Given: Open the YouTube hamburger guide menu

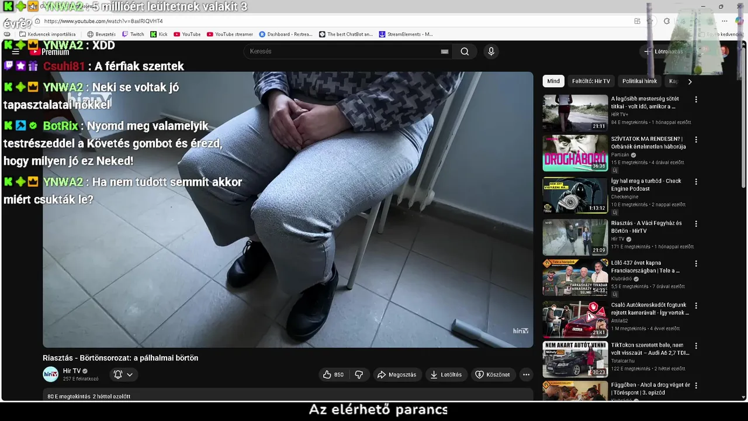Looking at the screenshot, I should (x=16, y=52).
